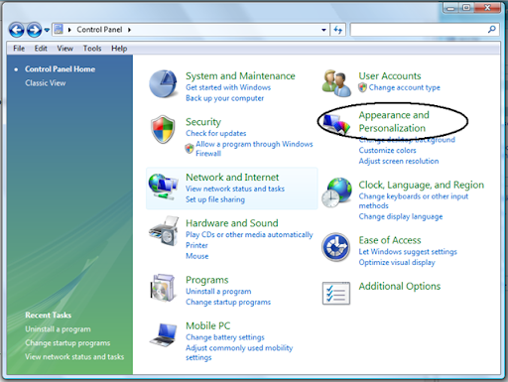Click Change account type link

(x=404, y=87)
